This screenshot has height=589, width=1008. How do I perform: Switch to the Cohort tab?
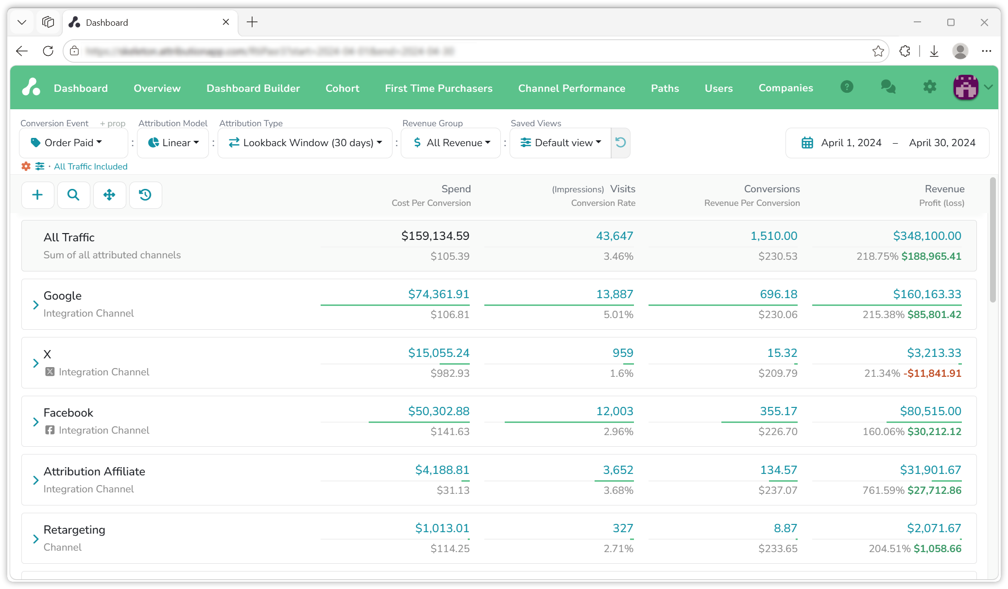[342, 88]
